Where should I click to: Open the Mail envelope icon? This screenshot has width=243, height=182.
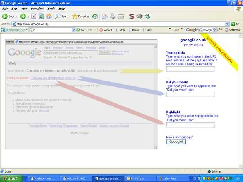[x=104, y=16]
